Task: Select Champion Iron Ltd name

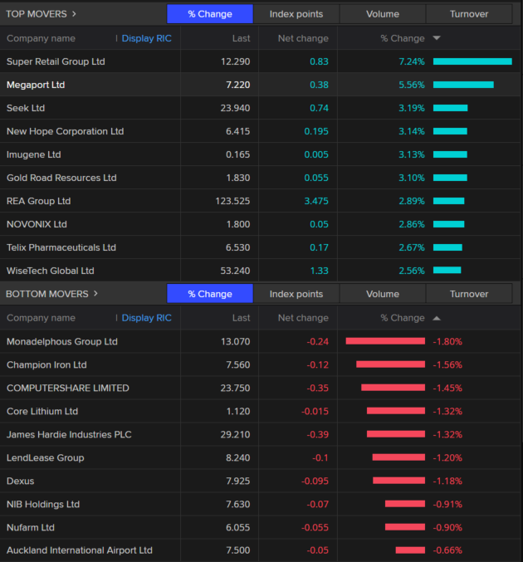Action: (x=46, y=365)
